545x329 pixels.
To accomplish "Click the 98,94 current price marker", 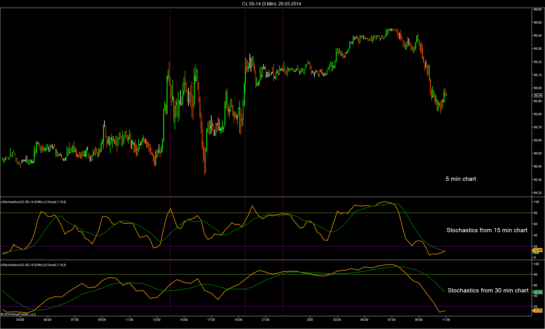I will pos(538,95).
